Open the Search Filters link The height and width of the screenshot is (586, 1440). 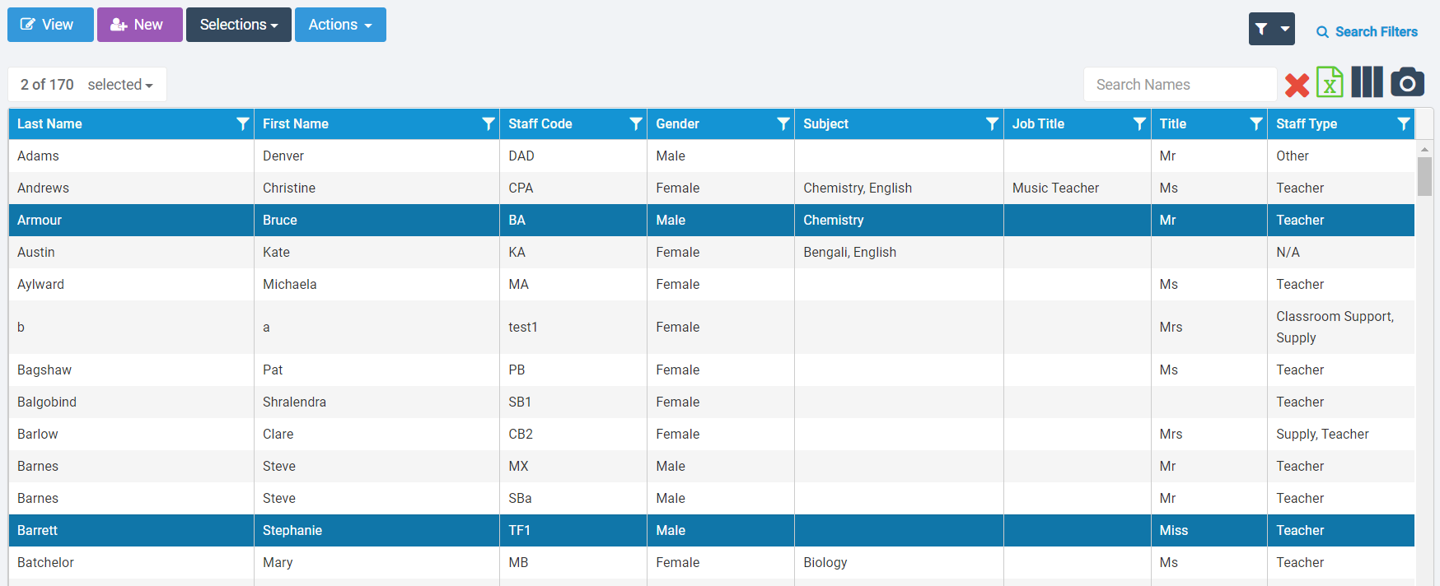1367,32
